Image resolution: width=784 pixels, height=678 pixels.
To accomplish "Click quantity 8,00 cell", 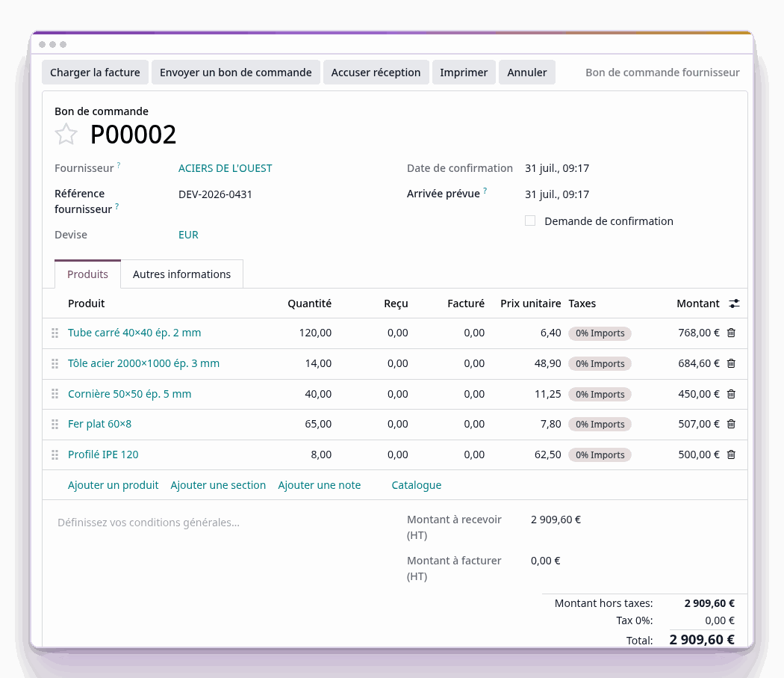I will (x=321, y=454).
